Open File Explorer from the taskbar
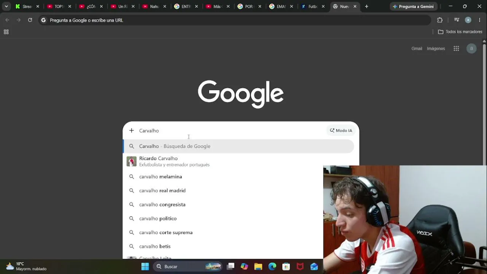This screenshot has height=274, width=487. (x=258, y=266)
